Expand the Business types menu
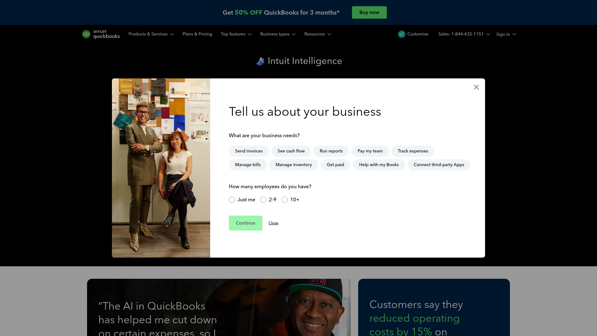The height and width of the screenshot is (336, 597). [278, 34]
